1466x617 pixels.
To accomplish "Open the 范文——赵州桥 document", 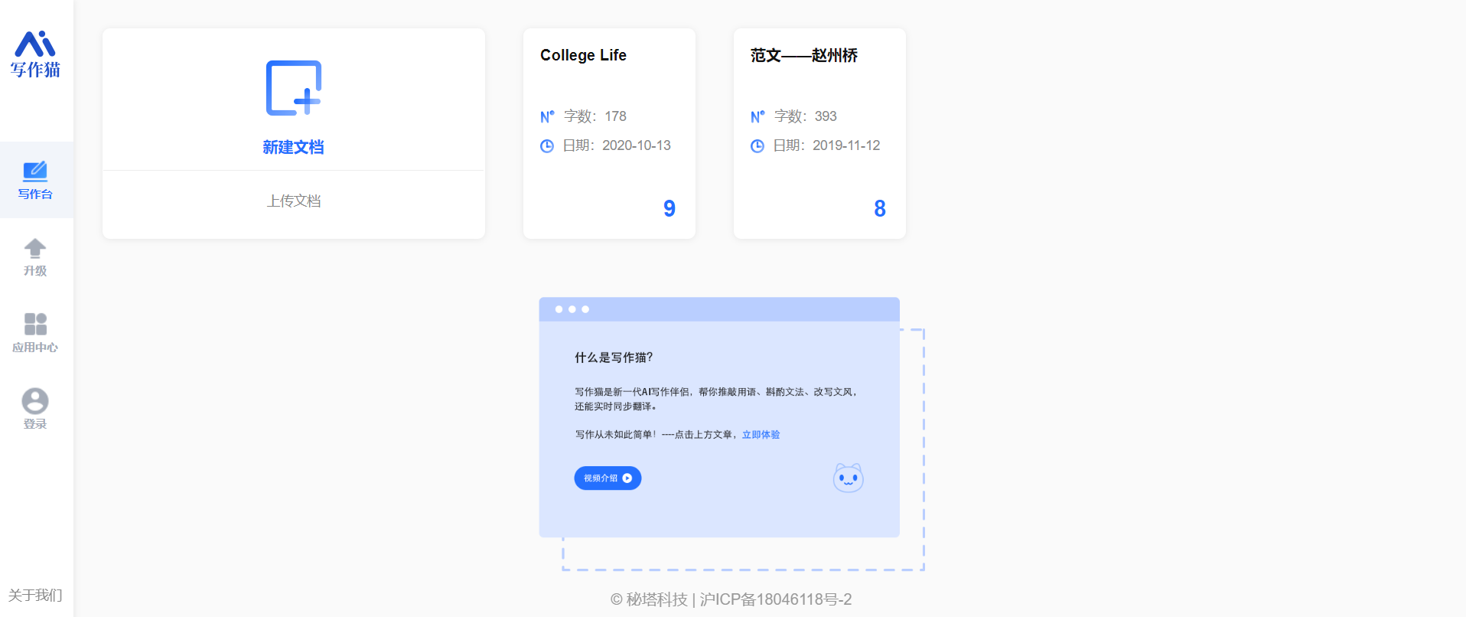I will (x=803, y=55).
